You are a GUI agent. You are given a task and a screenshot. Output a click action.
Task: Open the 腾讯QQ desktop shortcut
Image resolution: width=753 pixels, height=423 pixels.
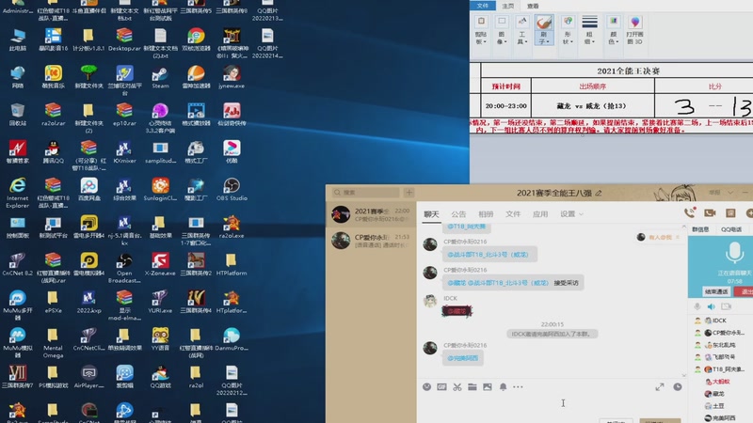click(x=53, y=152)
